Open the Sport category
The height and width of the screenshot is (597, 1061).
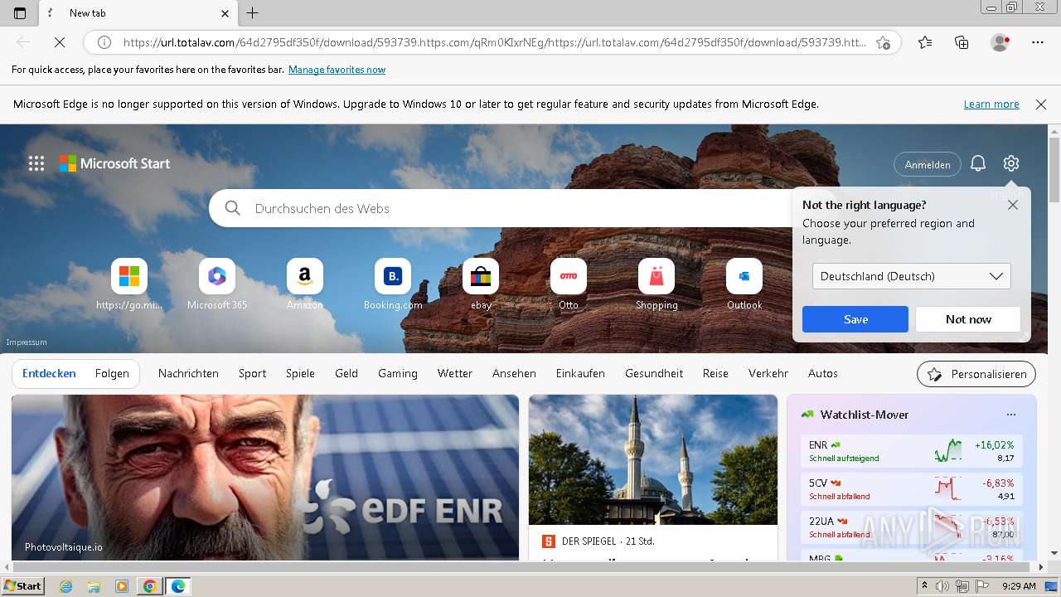point(253,374)
